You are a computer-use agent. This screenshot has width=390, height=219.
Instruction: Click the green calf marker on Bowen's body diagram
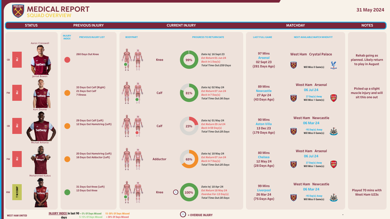pyautogui.click(x=137, y=100)
